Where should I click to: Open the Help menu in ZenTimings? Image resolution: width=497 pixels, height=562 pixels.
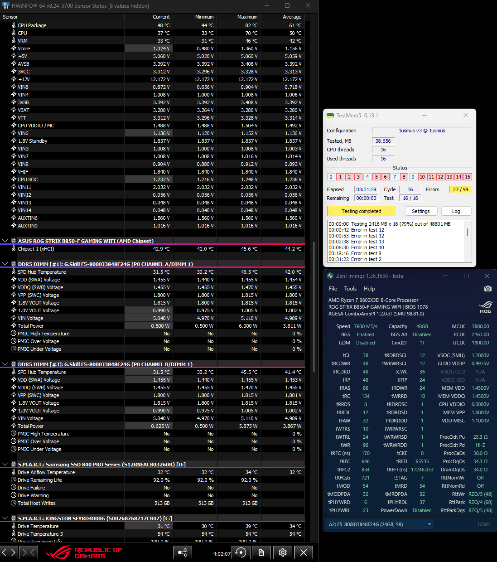click(369, 289)
